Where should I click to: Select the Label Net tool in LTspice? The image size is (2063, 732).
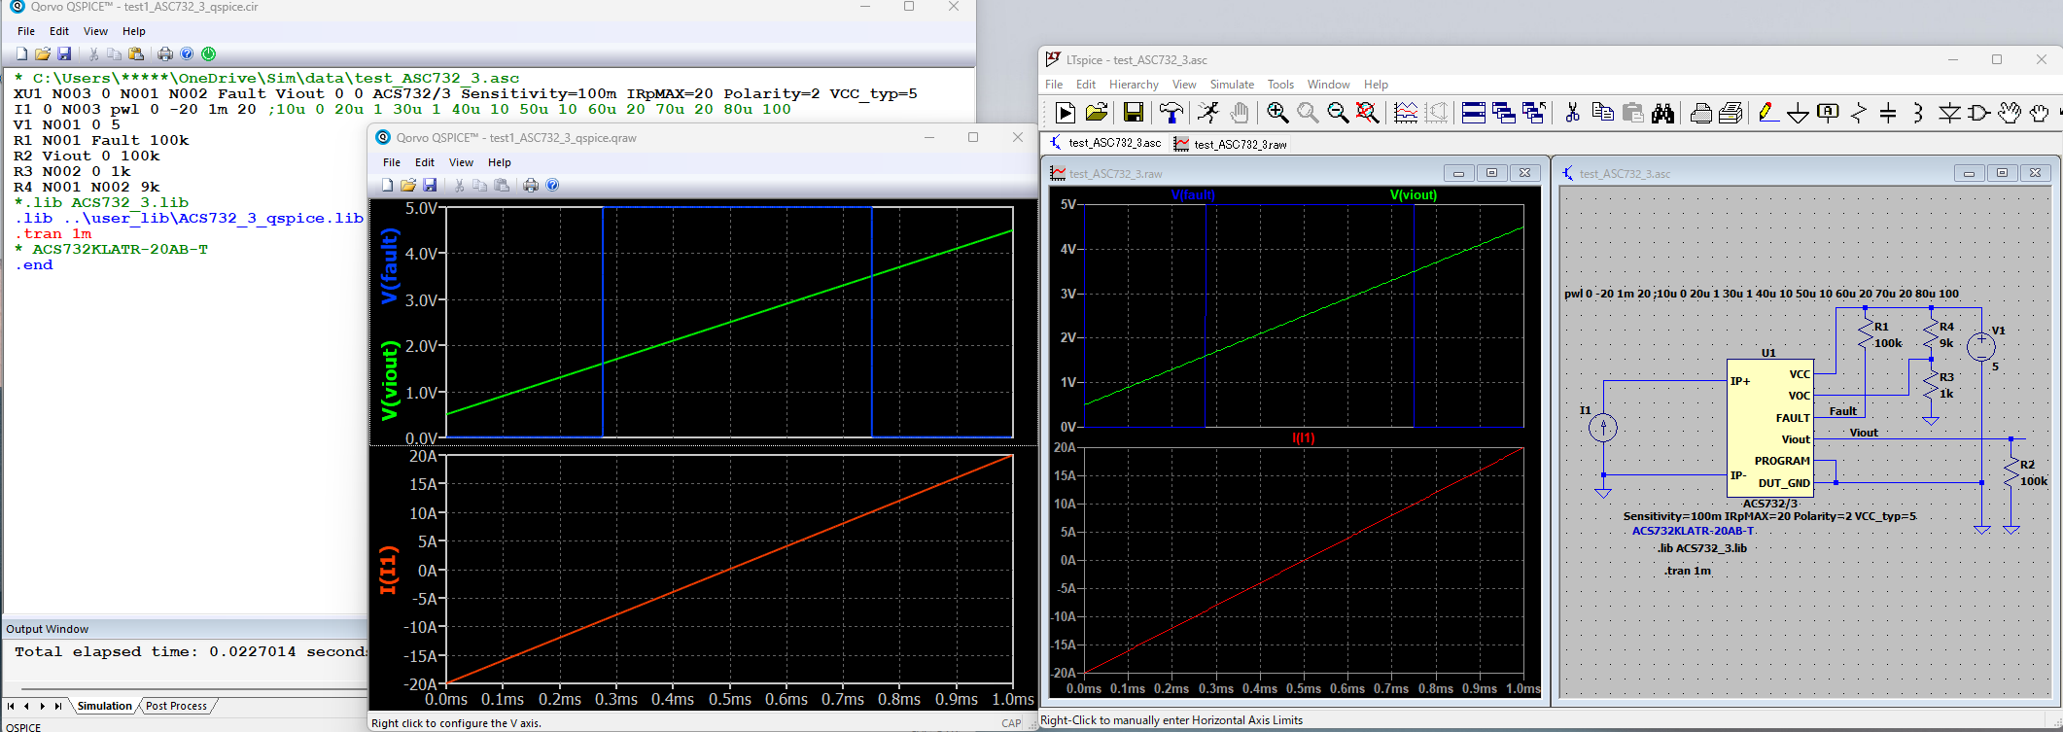coord(1829,113)
